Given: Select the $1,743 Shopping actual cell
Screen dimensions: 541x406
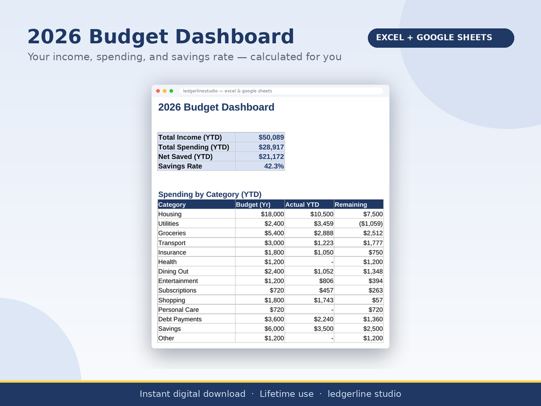Looking at the screenshot, I should pos(309,300).
